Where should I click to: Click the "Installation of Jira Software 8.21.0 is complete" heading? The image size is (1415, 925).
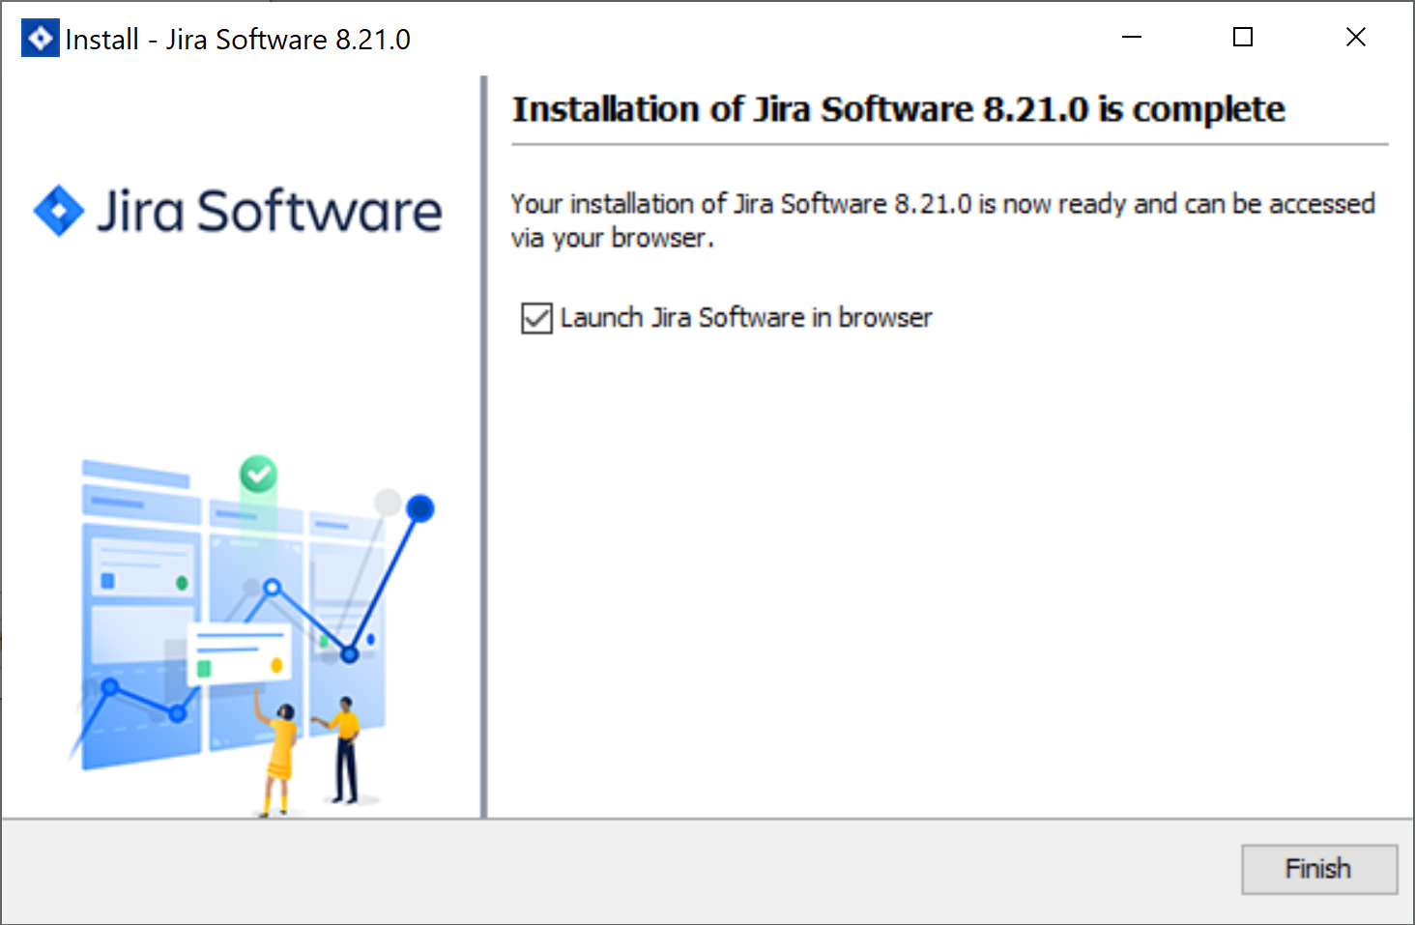pos(899,109)
